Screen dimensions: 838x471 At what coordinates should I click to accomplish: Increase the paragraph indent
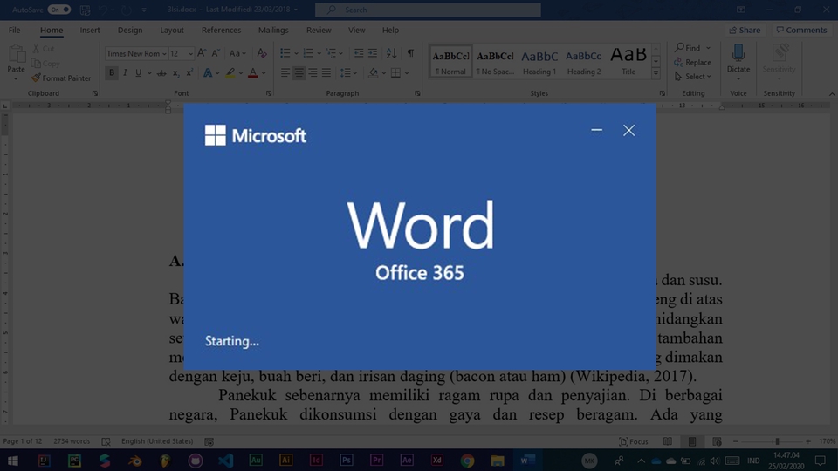pos(373,53)
